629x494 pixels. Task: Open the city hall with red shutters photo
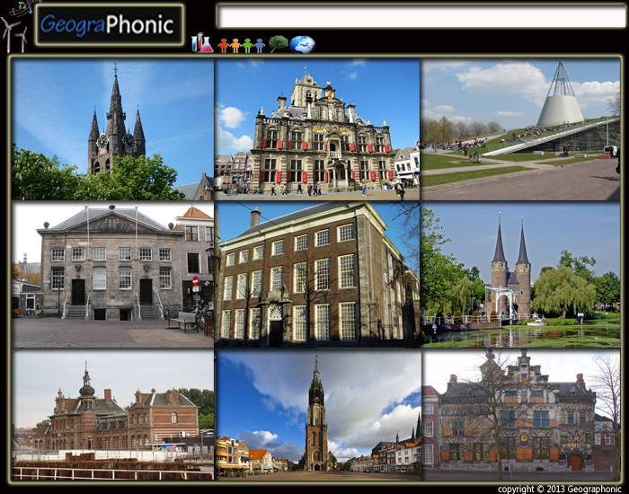(317, 130)
